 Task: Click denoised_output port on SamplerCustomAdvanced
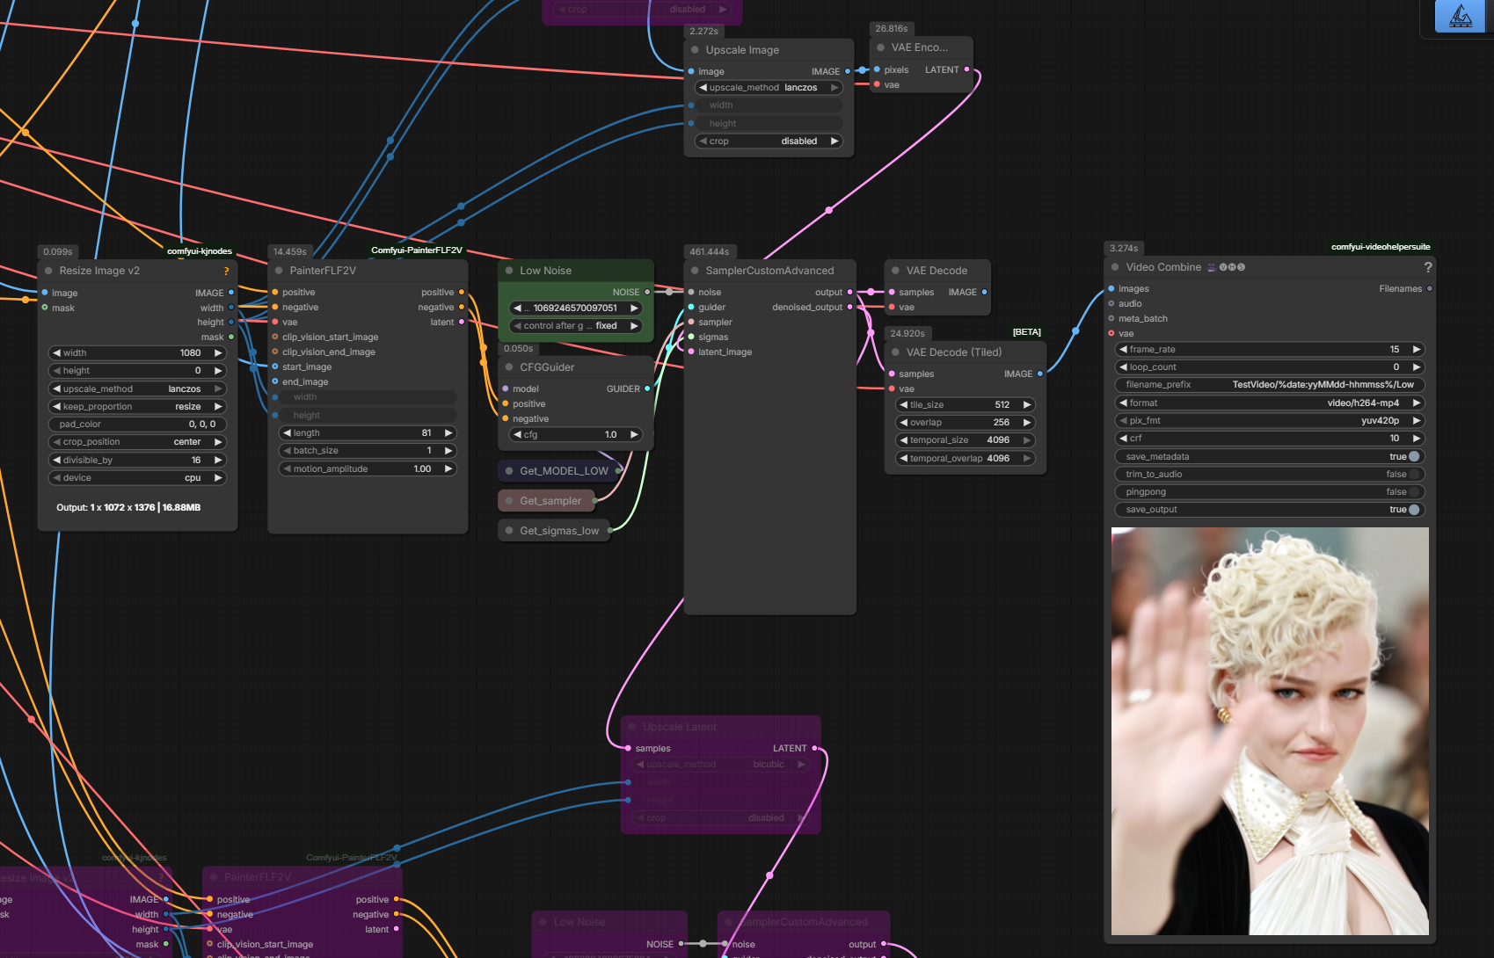[849, 307]
